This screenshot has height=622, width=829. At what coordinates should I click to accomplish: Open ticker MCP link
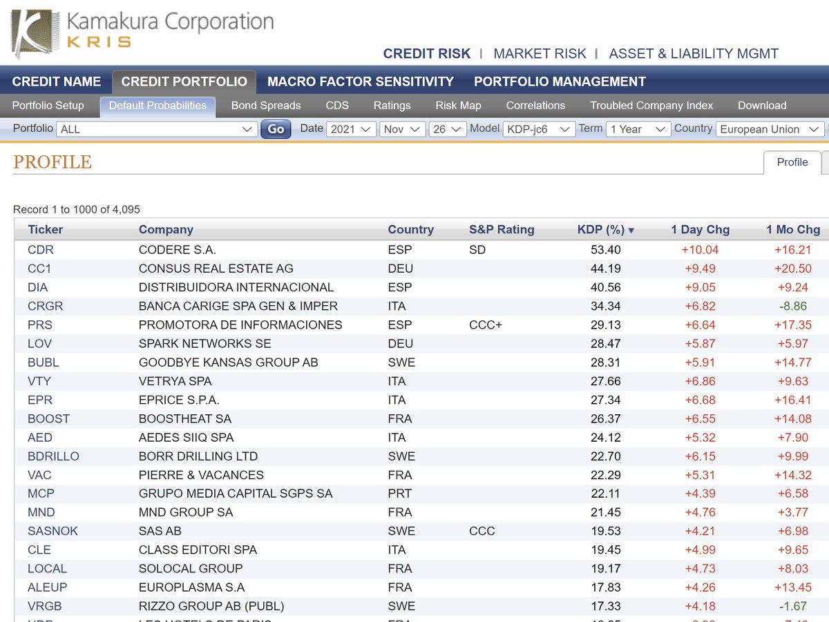pyautogui.click(x=41, y=493)
